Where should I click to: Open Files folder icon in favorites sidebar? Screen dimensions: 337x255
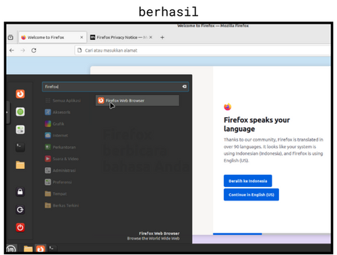pos(20,165)
